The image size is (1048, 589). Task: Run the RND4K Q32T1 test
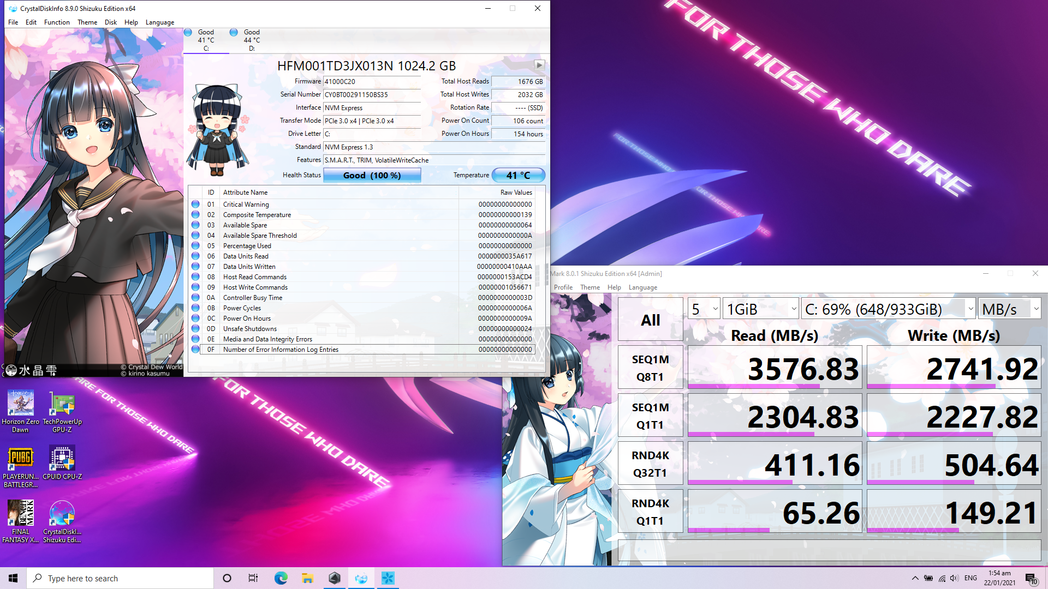click(x=650, y=464)
